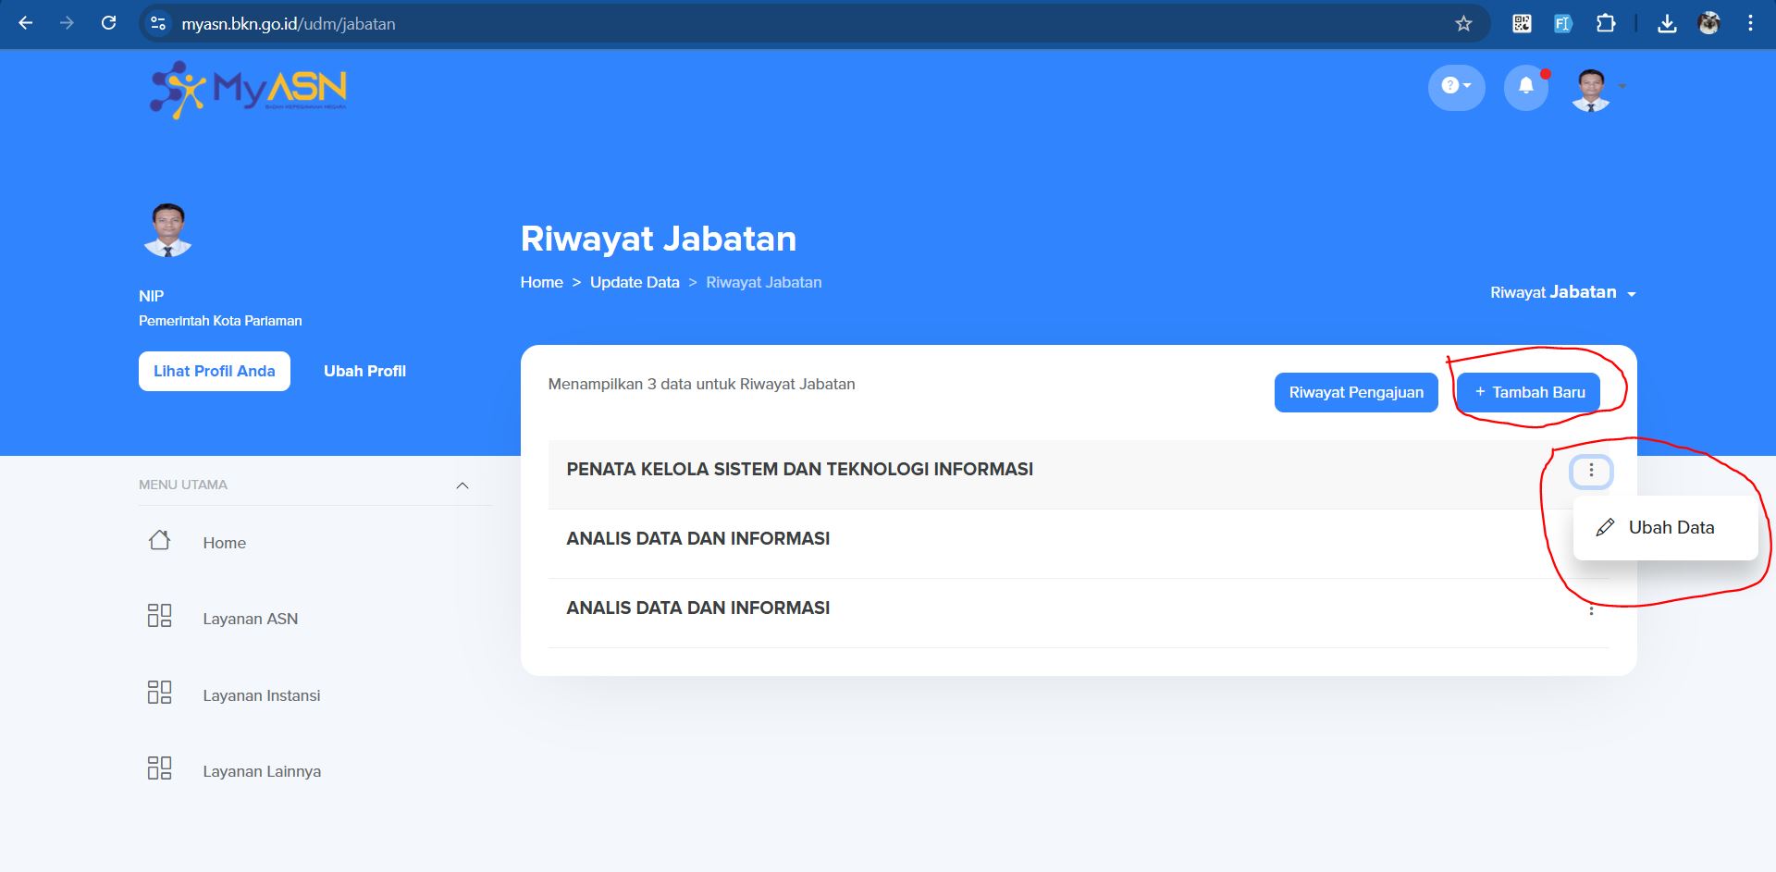Open the help question mark menu

click(x=1456, y=87)
